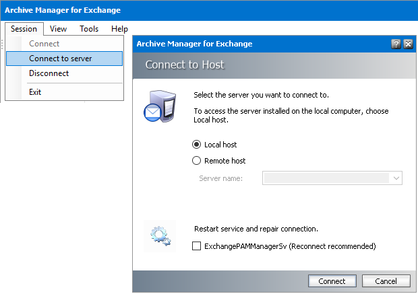Image resolution: width=418 pixels, height=294 pixels.
Task: Open the View menu
Action: click(x=58, y=29)
